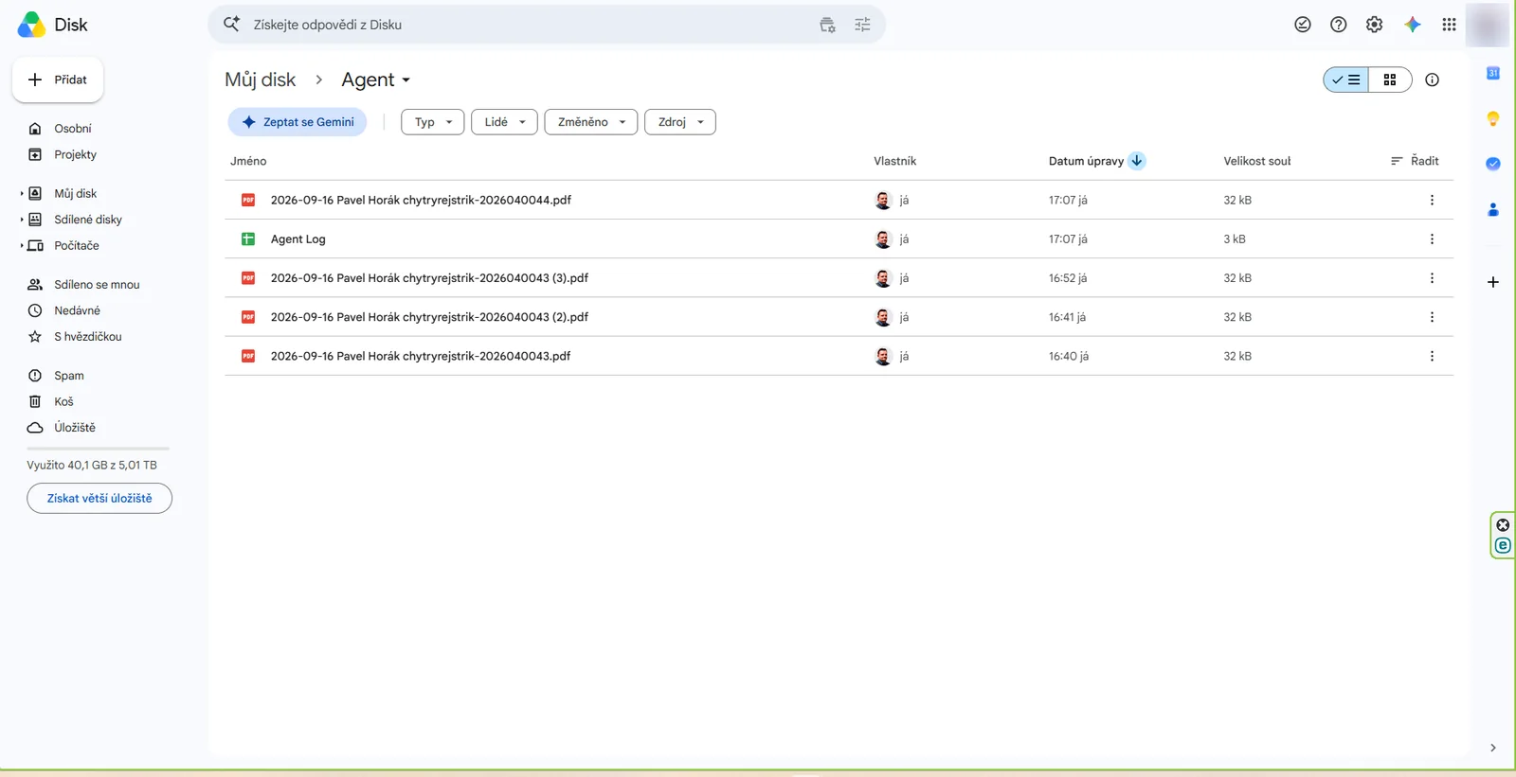Open more actions for 2026040043.pdf
The image size is (1516, 777).
tap(1432, 356)
